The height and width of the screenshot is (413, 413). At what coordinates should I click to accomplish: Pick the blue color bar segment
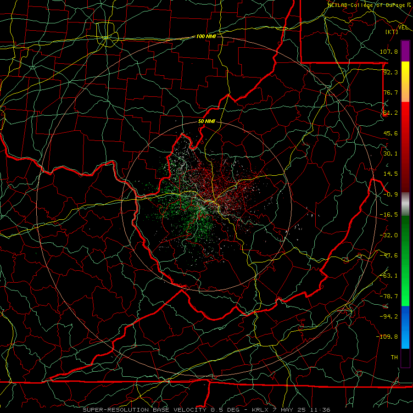click(405, 327)
